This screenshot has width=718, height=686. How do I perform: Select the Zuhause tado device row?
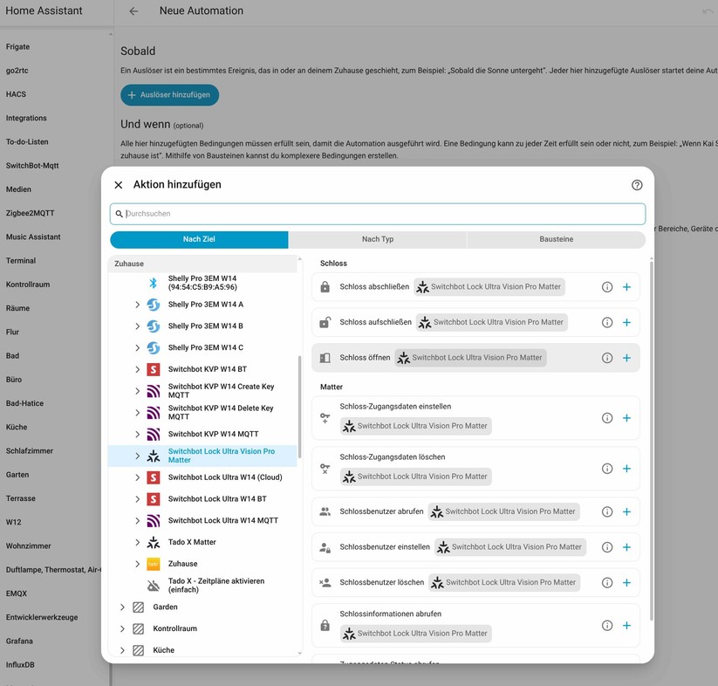(203, 564)
